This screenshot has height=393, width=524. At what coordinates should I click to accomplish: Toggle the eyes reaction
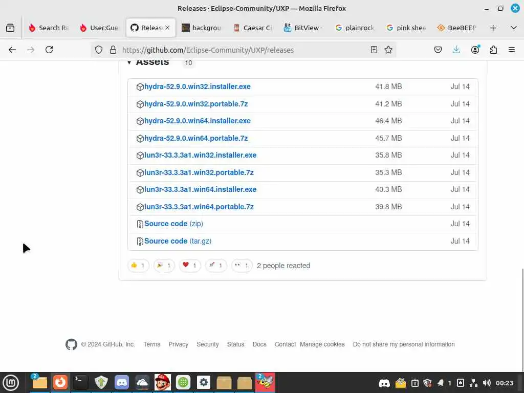[242, 266]
